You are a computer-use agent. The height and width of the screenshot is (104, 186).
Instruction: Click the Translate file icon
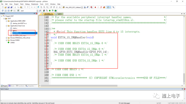pos(3,11)
